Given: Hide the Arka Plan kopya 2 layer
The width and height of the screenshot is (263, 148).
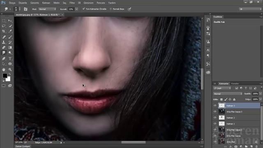Looking at the screenshot, I should [x=215, y=130].
